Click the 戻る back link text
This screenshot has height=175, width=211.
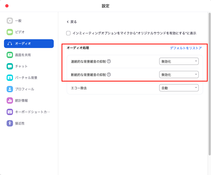[74, 22]
